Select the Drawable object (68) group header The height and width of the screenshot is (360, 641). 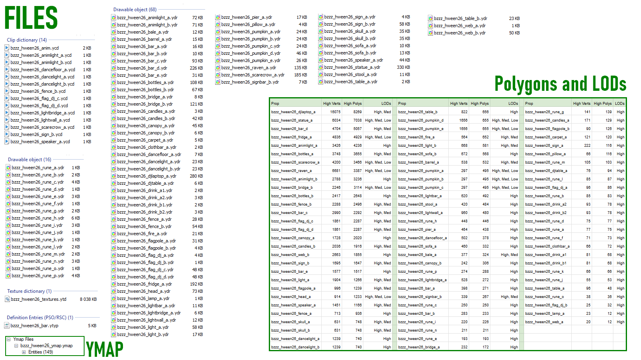135,10
